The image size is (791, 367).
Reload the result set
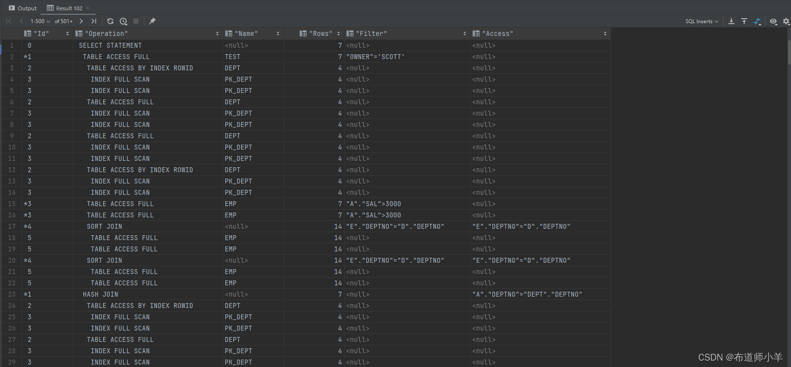[x=110, y=21]
